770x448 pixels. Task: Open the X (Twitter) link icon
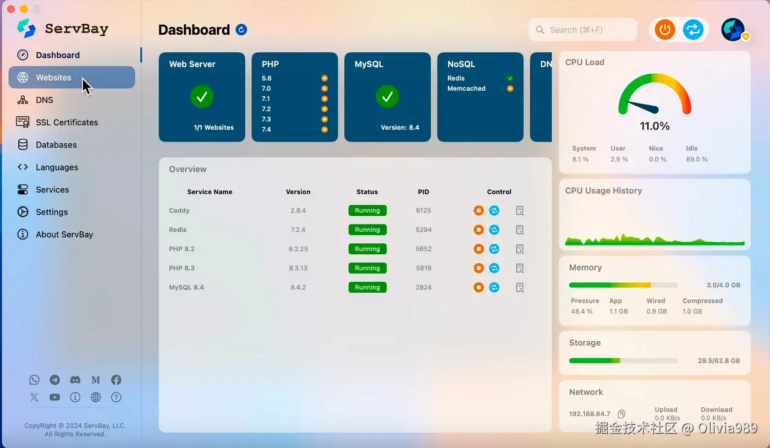click(x=35, y=397)
